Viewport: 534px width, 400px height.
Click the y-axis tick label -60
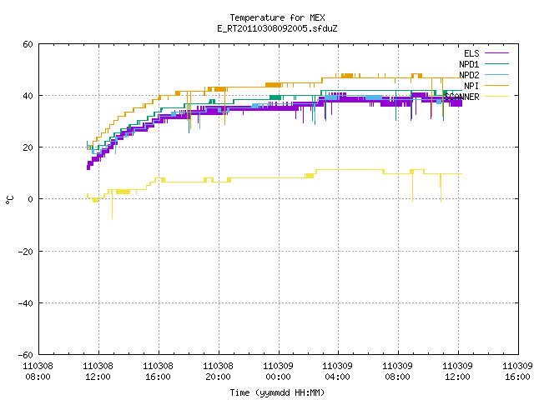tap(26, 355)
